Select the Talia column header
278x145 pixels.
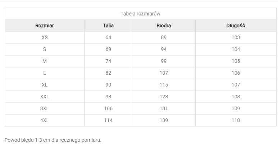point(108,26)
